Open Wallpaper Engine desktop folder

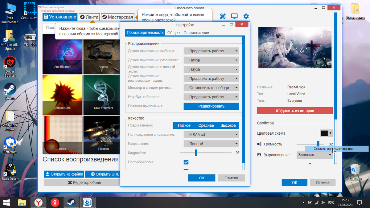click(10, 120)
